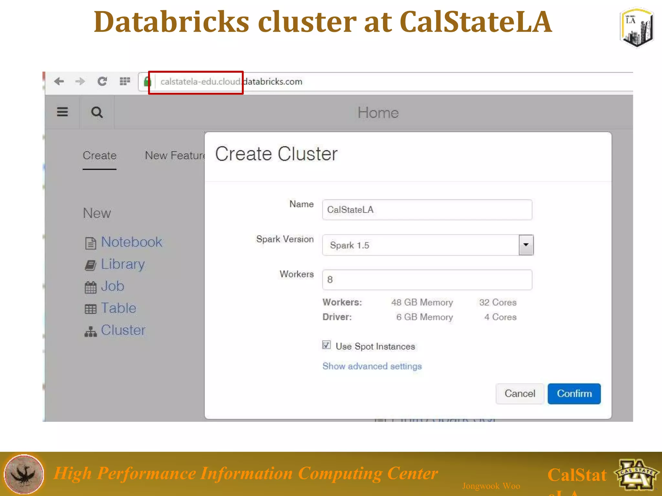The image size is (662, 496).
Task: Open the hamburger menu icon
Action: pos(62,112)
